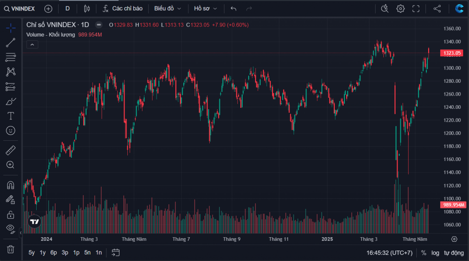Click the 1323.05 price label

452,53
